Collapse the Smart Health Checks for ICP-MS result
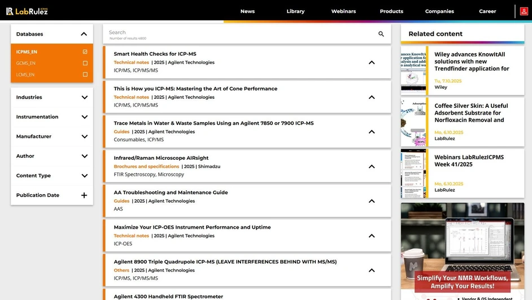Image resolution: width=532 pixels, height=300 pixels. pyautogui.click(x=372, y=63)
